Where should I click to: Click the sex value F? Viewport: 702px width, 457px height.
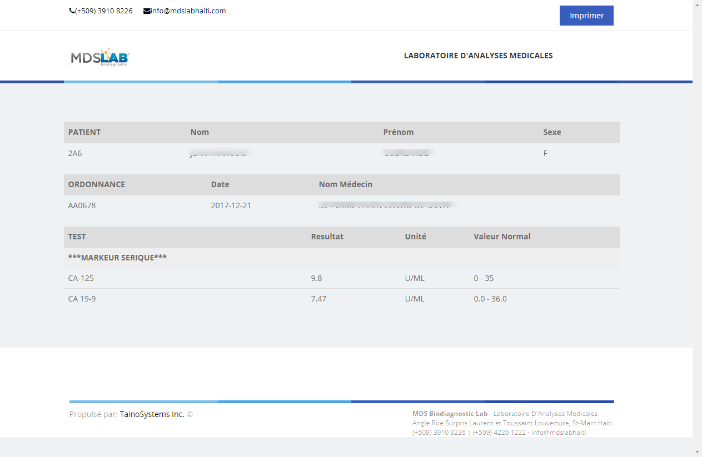(x=545, y=153)
